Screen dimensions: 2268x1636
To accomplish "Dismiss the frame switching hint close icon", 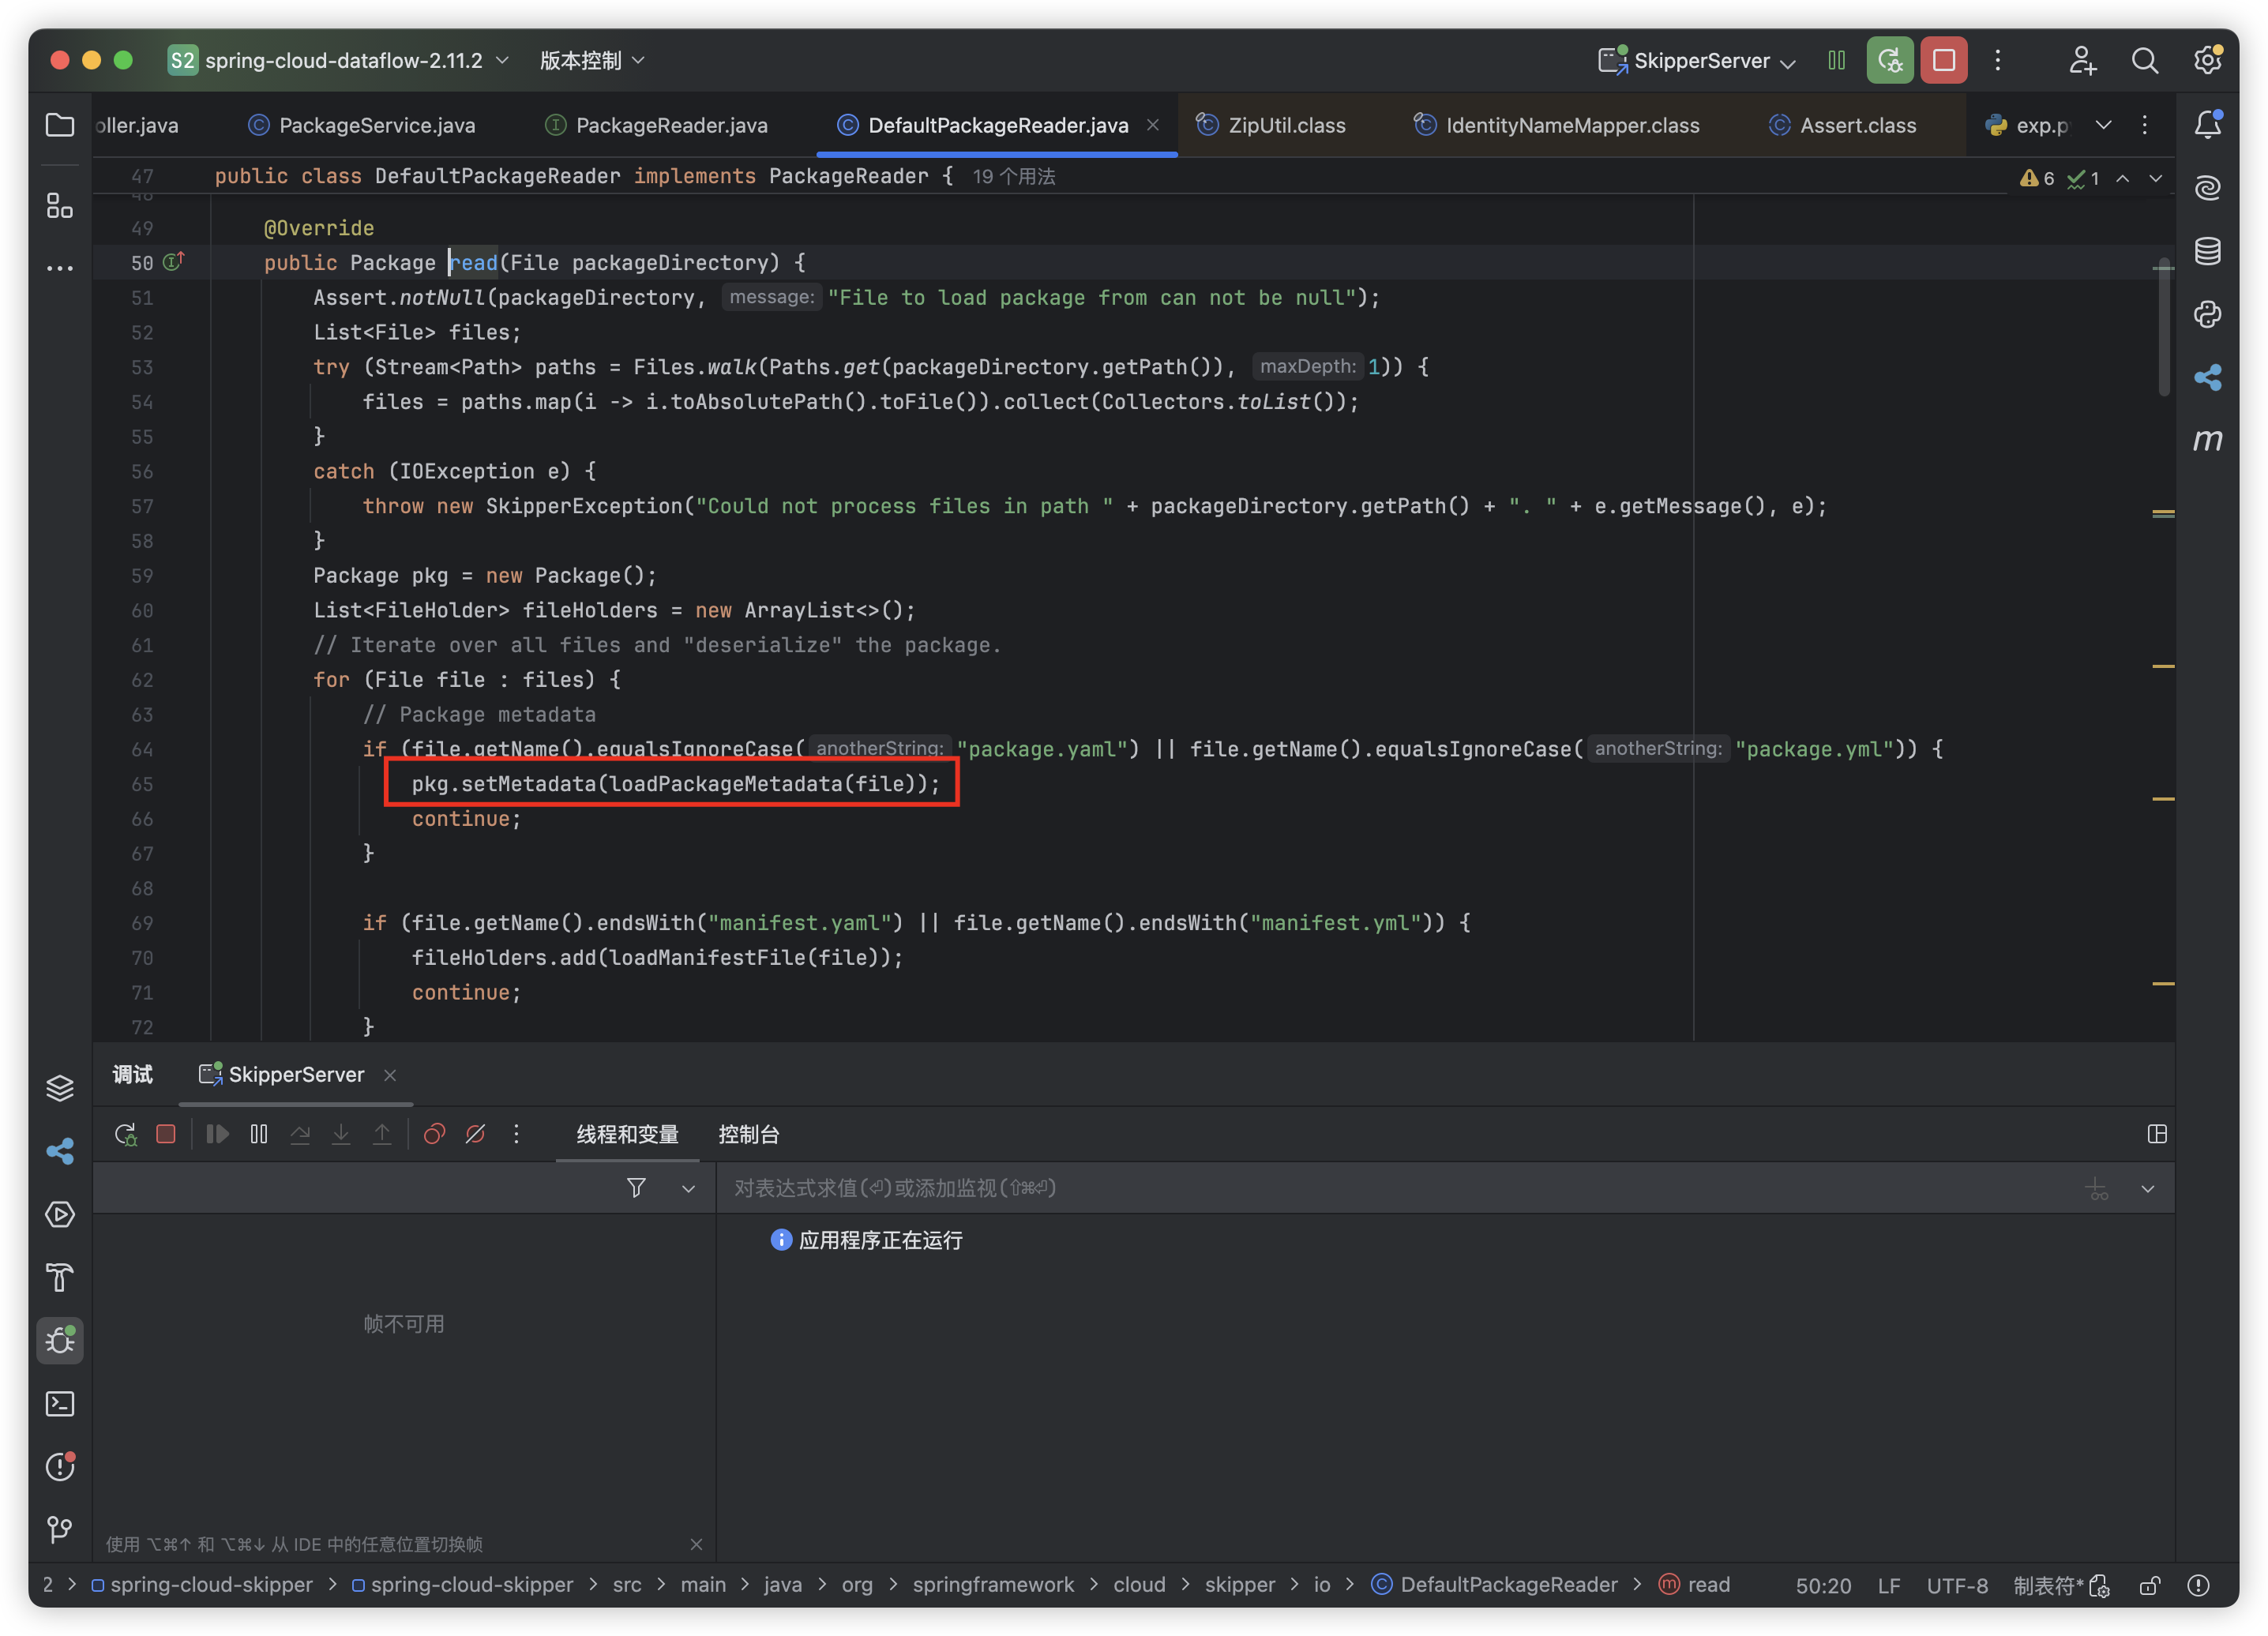I will point(696,1545).
